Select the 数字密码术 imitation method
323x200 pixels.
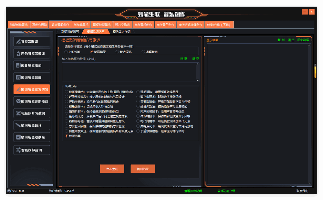138,97
